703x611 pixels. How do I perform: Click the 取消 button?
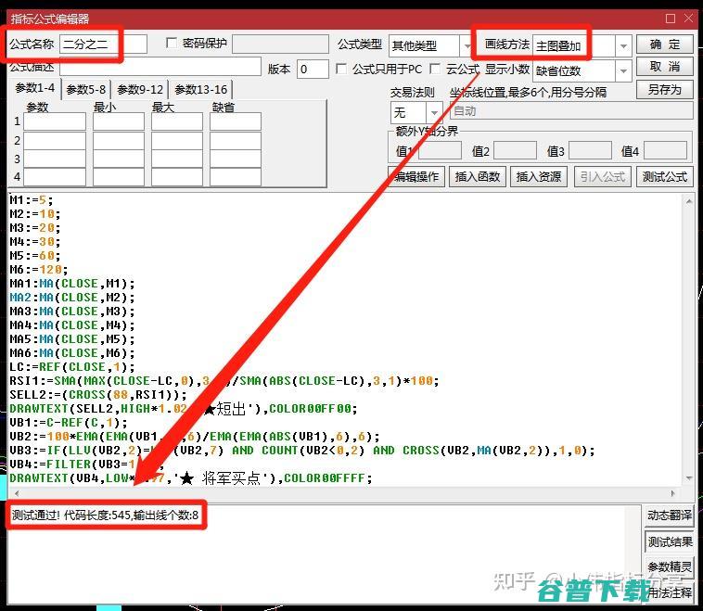pyautogui.click(x=664, y=67)
